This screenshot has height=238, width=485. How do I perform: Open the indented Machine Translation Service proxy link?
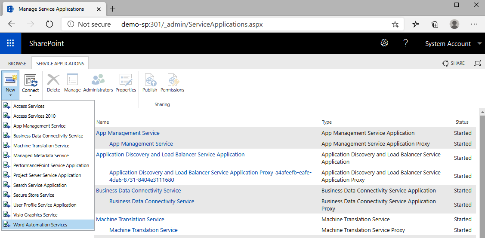click(x=143, y=230)
